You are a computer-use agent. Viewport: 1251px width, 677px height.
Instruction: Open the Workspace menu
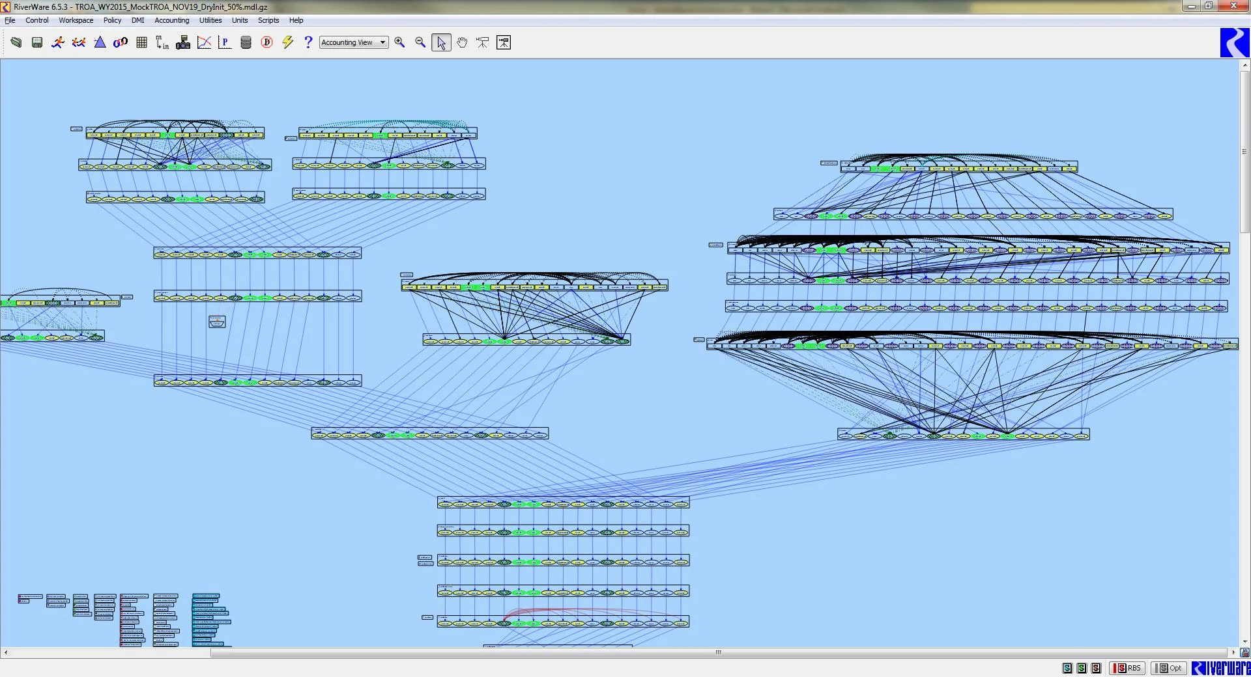76,20
